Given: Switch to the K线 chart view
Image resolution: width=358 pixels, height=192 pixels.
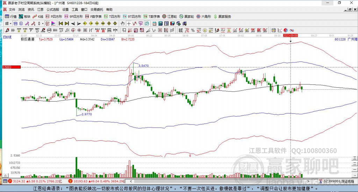Looking at the screenshot, I should click(x=38, y=16).
